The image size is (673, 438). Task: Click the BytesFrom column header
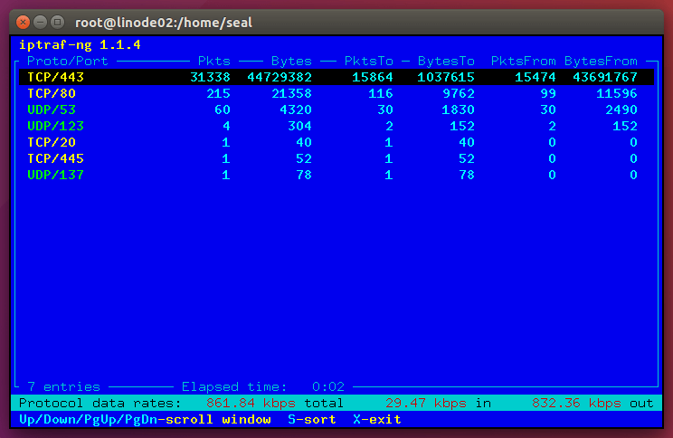point(601,61)
